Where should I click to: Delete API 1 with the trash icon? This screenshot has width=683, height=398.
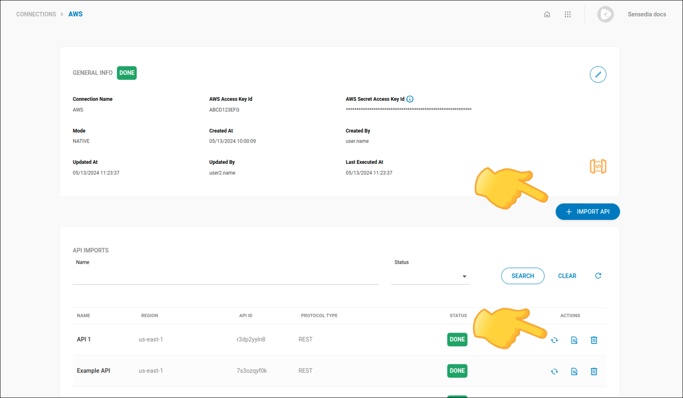coord(594,340)
